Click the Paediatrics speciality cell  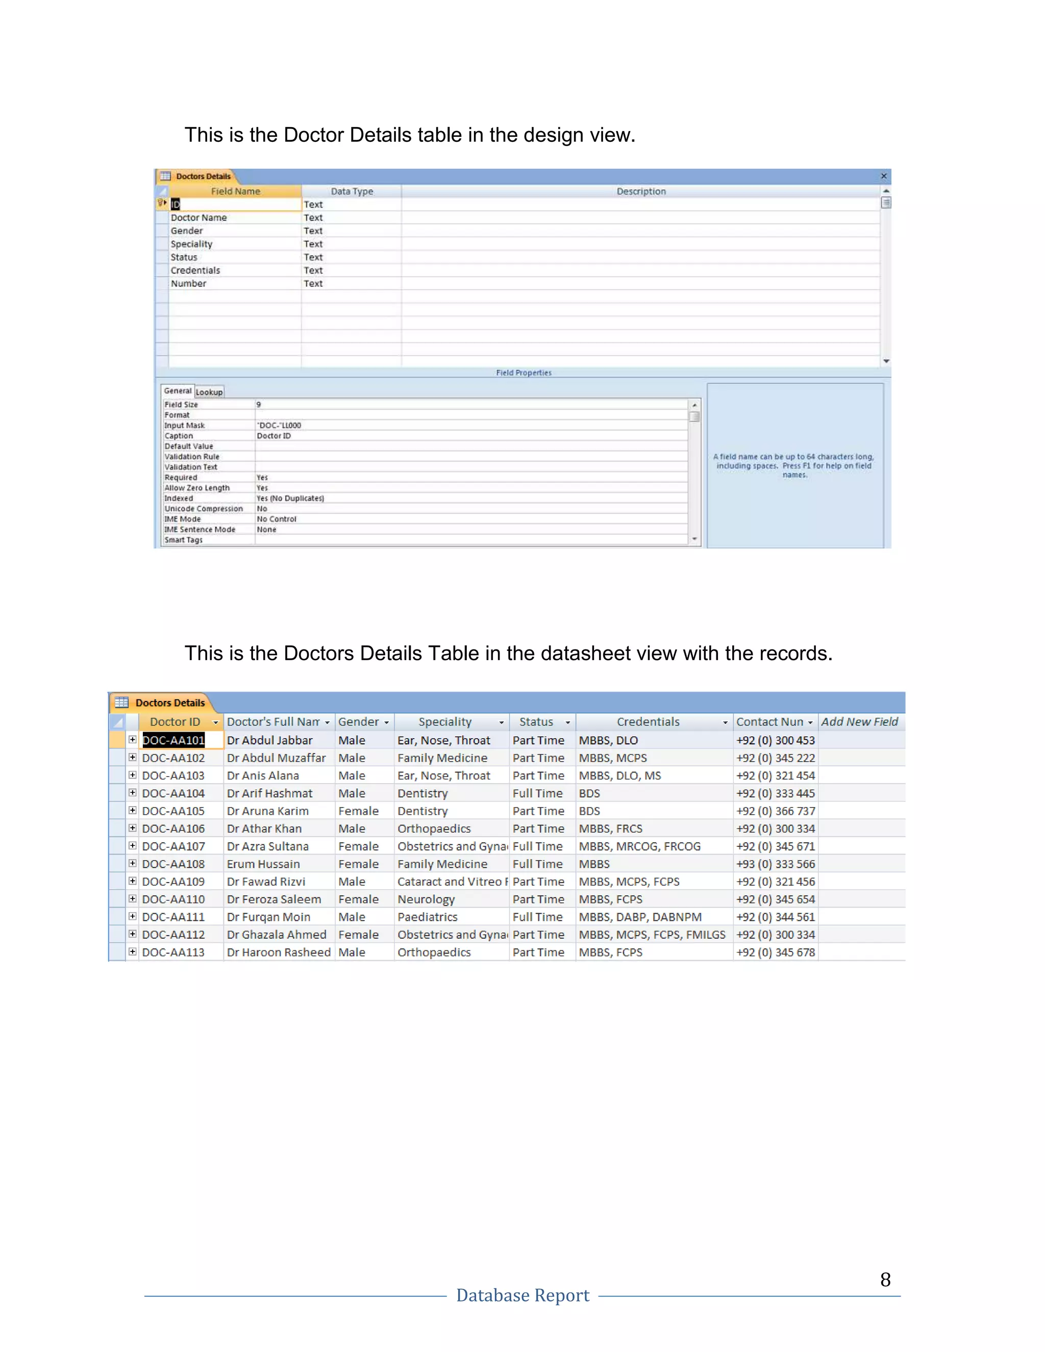tap(452, 917)
